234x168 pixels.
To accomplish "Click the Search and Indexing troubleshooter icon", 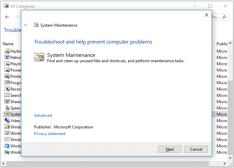I will tap(7, 95).
